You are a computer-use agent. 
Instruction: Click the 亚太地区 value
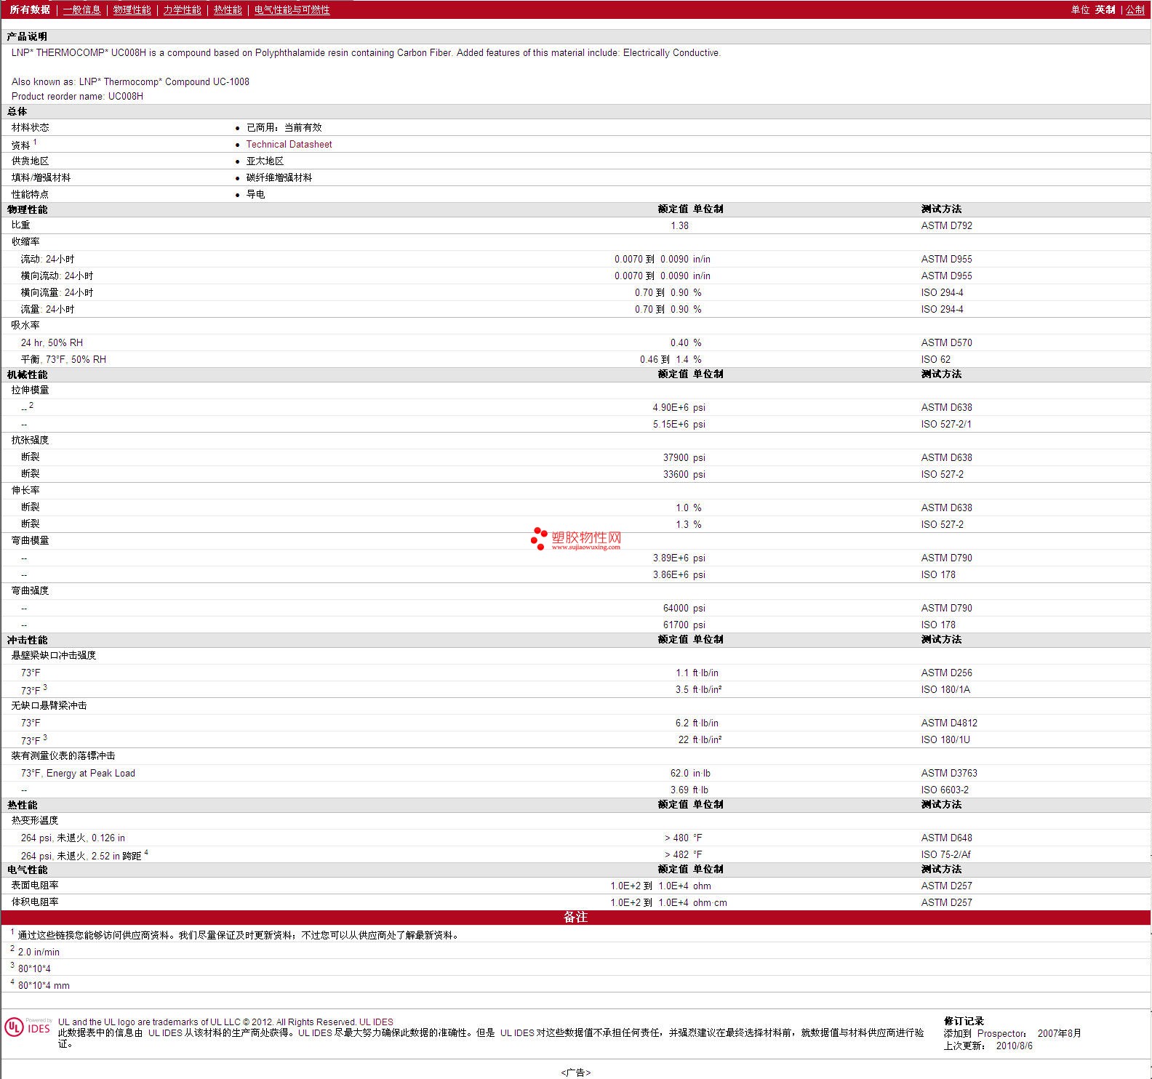click(x=265, y=161)
